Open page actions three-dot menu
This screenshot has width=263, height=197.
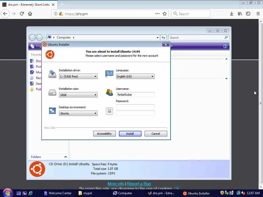[x=157, y=14]
